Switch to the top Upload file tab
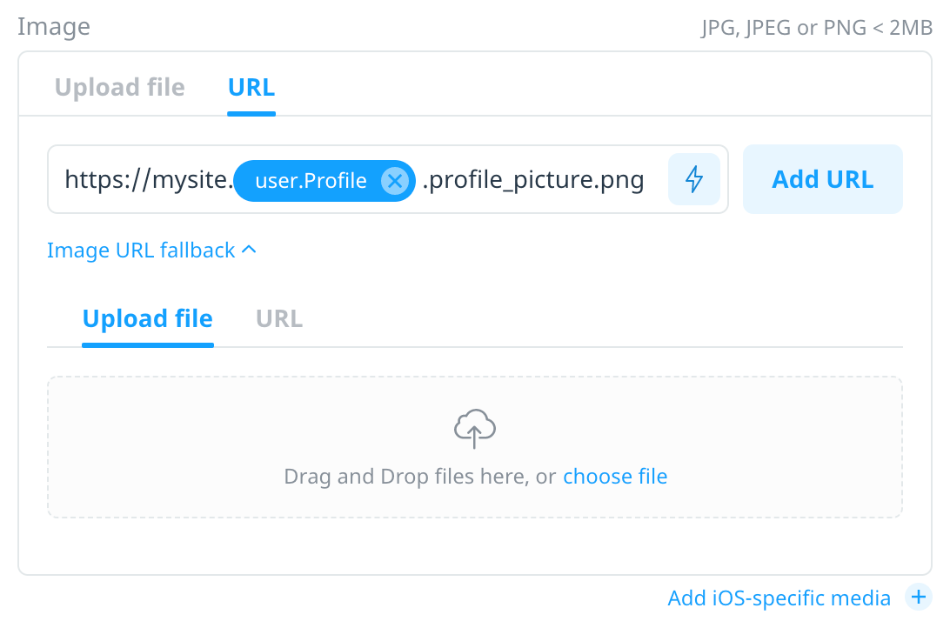 (119, 87)
